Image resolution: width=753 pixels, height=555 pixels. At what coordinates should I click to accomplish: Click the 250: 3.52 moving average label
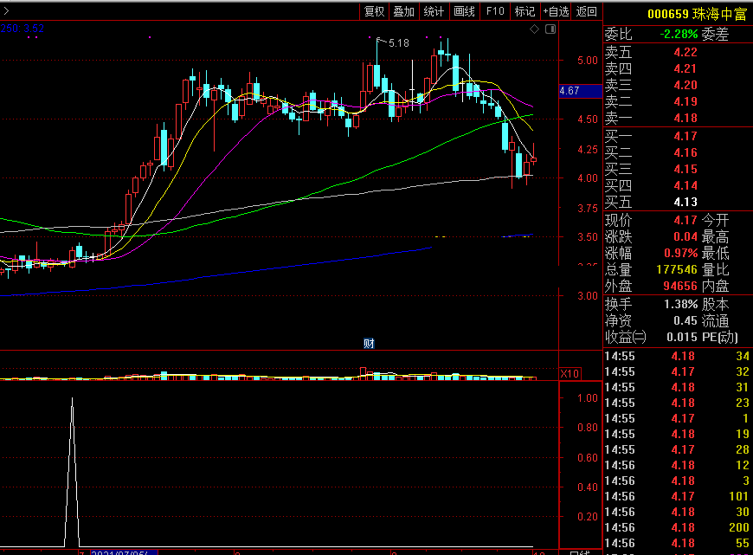(23, 29)
